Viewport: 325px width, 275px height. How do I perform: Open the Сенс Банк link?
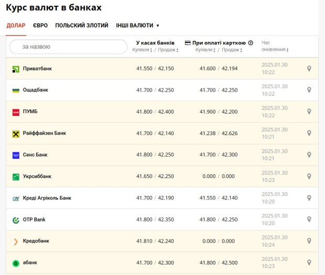pos(35,155)
